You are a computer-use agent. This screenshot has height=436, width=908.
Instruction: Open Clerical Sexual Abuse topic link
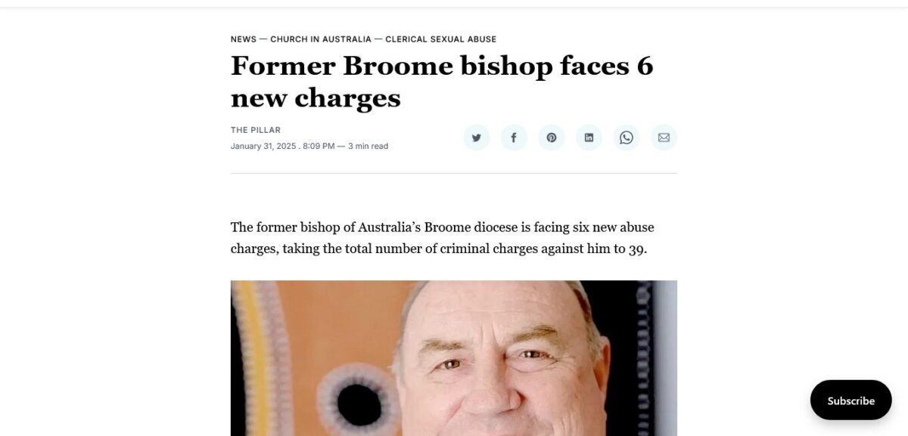click(x=441, y=39)
